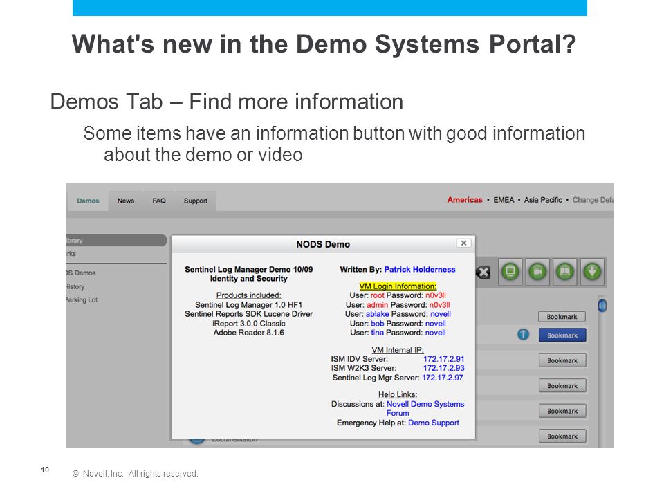This screenshot has width=664, height=498.
Task: Choose the Americas region
Action: [465, 200]
